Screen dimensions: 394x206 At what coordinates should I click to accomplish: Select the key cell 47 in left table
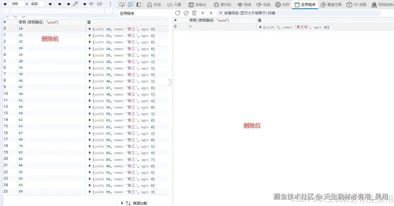click(x=51, y=87)
